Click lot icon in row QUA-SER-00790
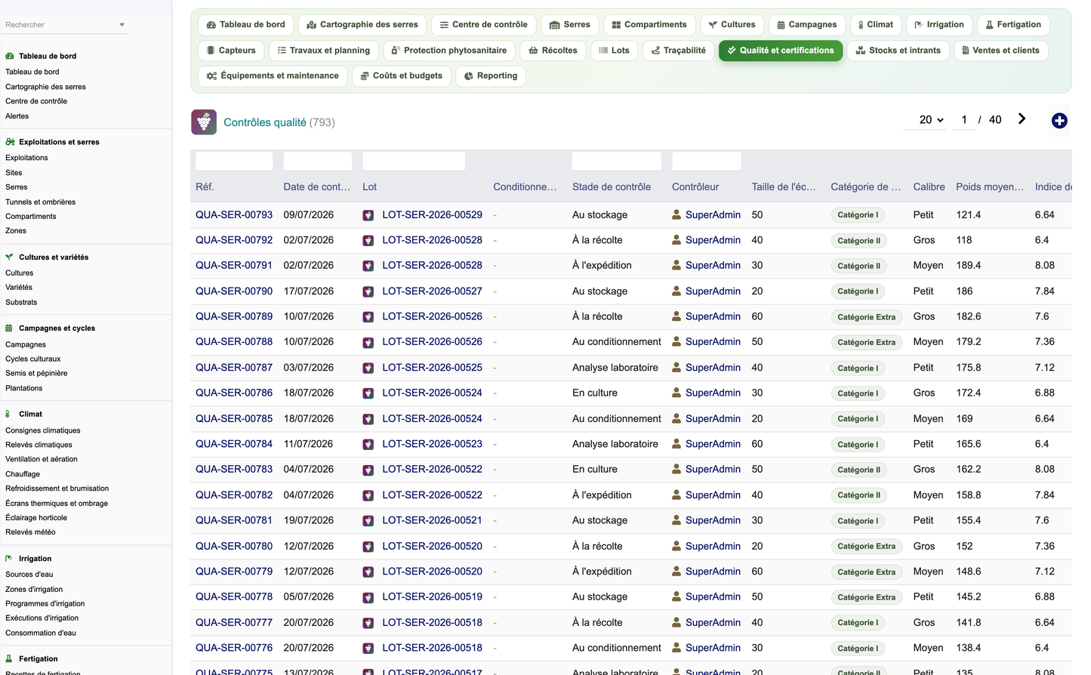The width and height of the screenshot is (1091, 675). pyautogui.click(x=368, y=291)
